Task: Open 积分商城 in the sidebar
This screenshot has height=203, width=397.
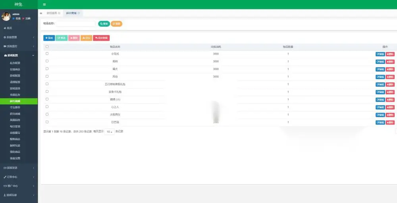Action: point(15,114)
